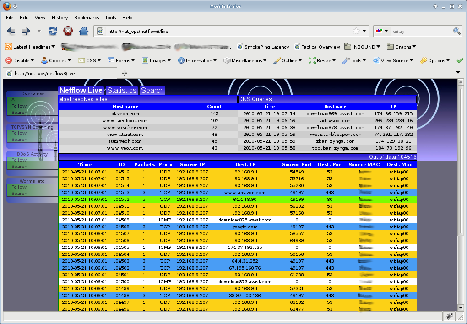467x324 pixels.
Task: Open a new tab with the plus icon
Action: (125, 73)
